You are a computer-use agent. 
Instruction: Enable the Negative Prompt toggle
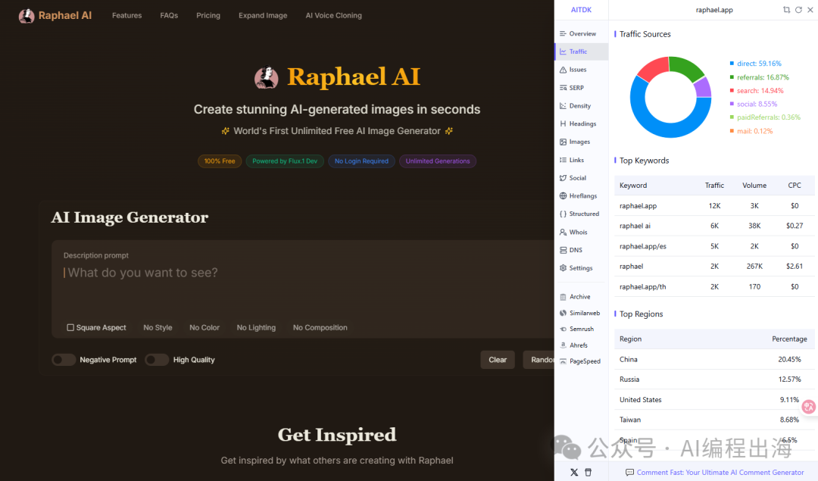[64, 360]
